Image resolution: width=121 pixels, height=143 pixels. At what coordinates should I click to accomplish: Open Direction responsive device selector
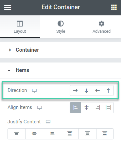click(x=34, y=91)
